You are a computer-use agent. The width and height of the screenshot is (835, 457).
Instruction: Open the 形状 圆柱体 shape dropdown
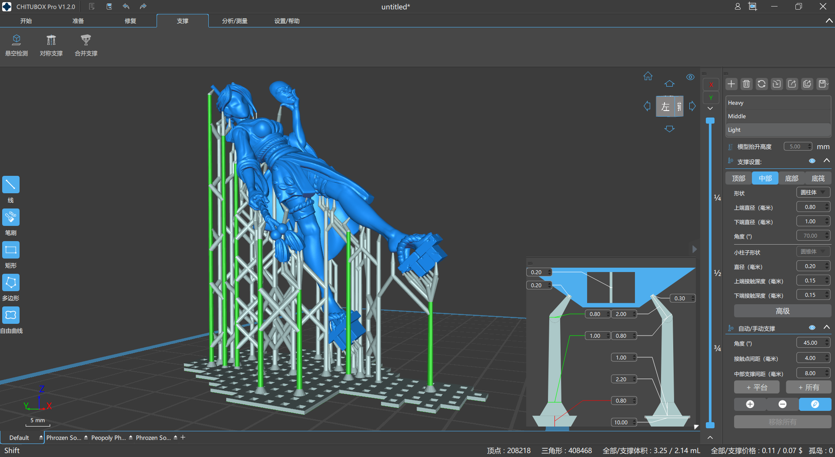tap(813, 192)
